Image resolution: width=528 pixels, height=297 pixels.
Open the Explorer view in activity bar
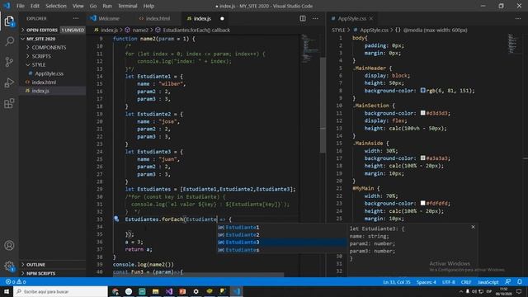(x=9, y=21)
